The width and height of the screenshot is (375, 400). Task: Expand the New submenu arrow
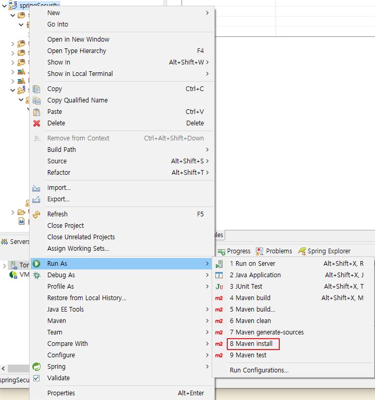tap(207, 13)
